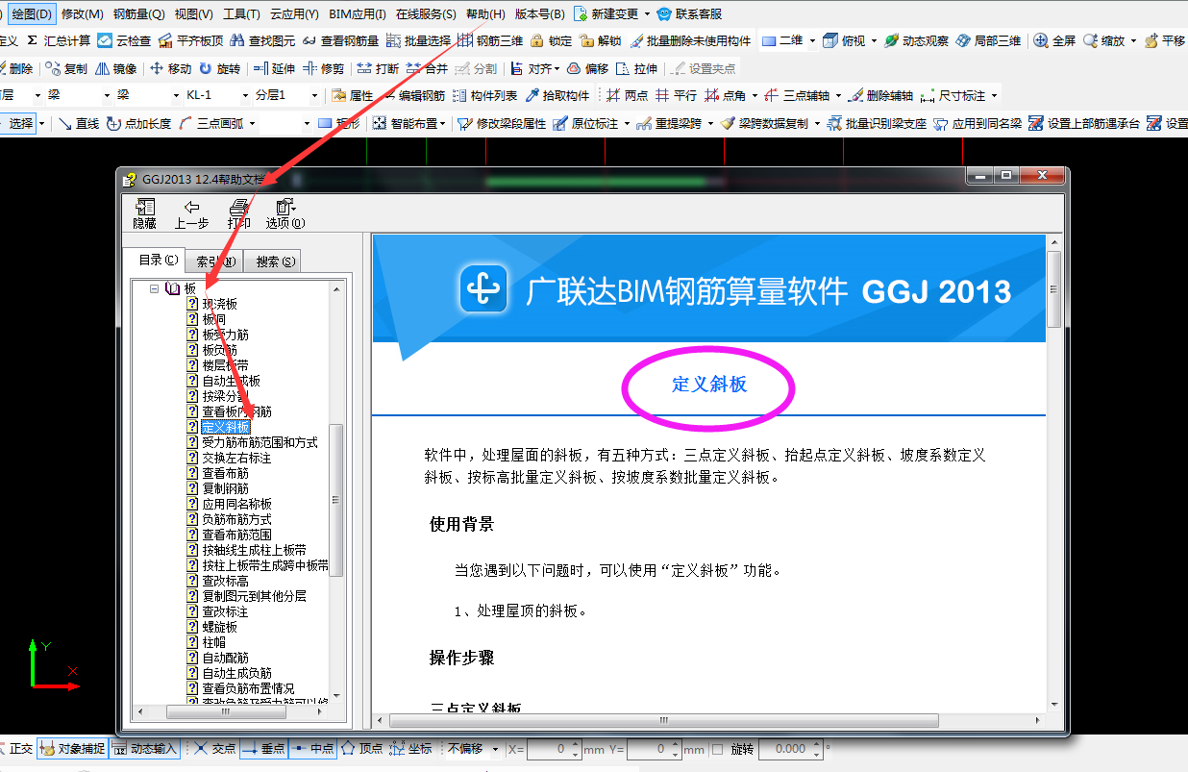1188x772 pixels.
Task: Click the 原位标注 tool
Action: (586, 123)
